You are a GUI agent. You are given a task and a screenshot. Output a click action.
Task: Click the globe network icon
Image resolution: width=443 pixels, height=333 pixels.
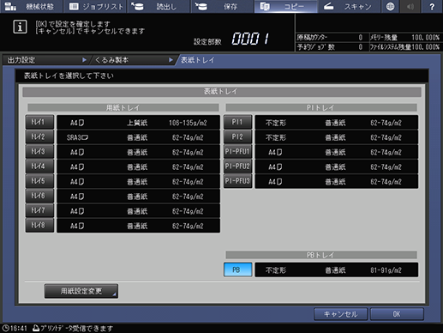point(390,6)
